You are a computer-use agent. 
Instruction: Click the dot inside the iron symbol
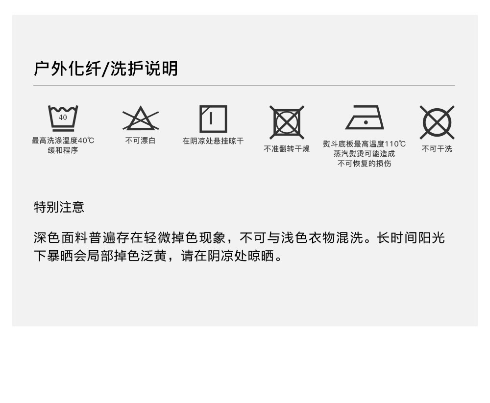click(x=366, y=122)
